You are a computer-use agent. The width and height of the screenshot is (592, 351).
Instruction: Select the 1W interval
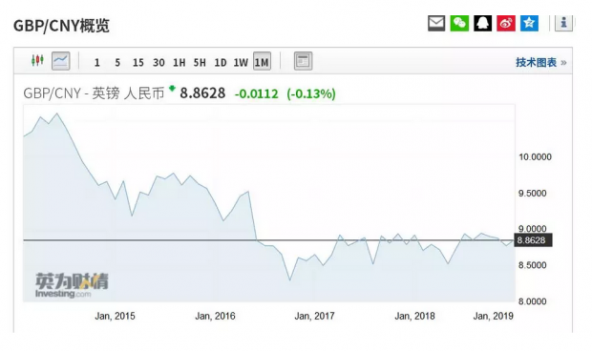[241, 62]
